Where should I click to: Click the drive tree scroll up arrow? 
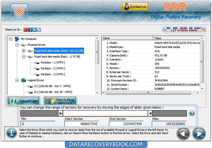pos(97,38)
